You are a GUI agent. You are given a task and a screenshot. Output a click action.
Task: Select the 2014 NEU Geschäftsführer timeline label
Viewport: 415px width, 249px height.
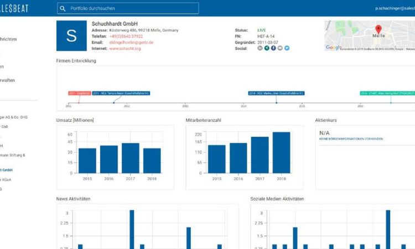(x=276, y=93)
